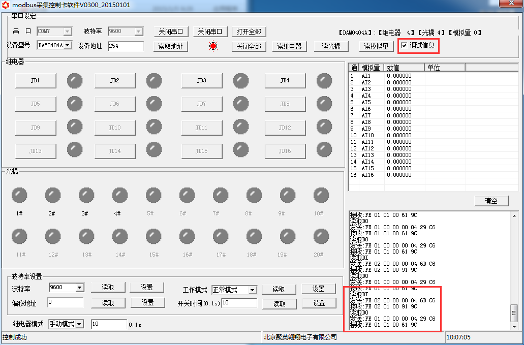This screenshot has height=345, width=524.
Task: Toggle the JD1 relay button
Action: tap(35, 81)
